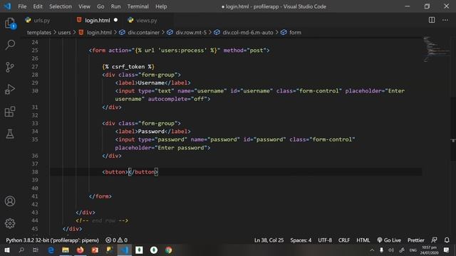Open Microsoft Edge from the taskbar

tap(51, 250)
